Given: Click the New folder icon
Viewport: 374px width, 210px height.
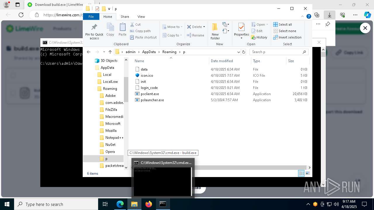Looking at the screenshot, I should click(x=215, y=27).
